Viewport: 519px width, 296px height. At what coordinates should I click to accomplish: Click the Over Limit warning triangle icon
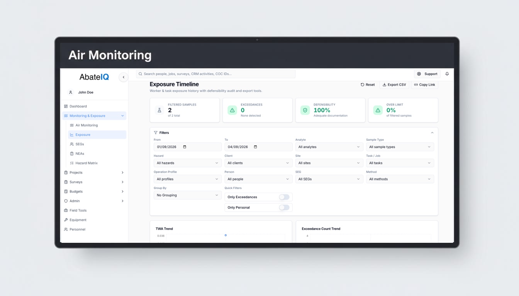point(378,110)
